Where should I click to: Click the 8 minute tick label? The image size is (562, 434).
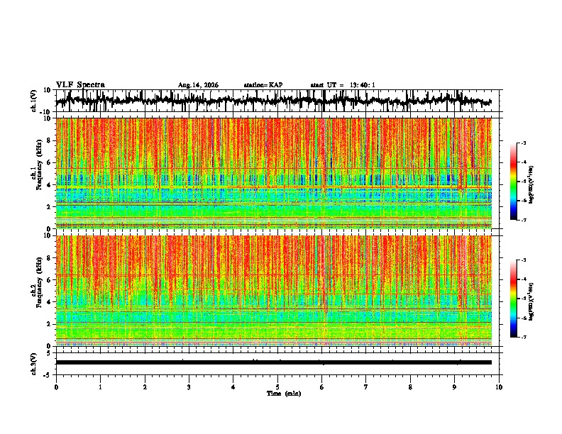click(x=410, y=387)
